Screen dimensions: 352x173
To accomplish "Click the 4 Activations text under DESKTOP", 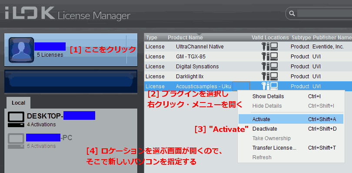I will (x=41, y=125).
